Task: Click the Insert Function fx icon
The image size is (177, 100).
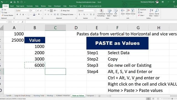Action: tap(23, 22)
